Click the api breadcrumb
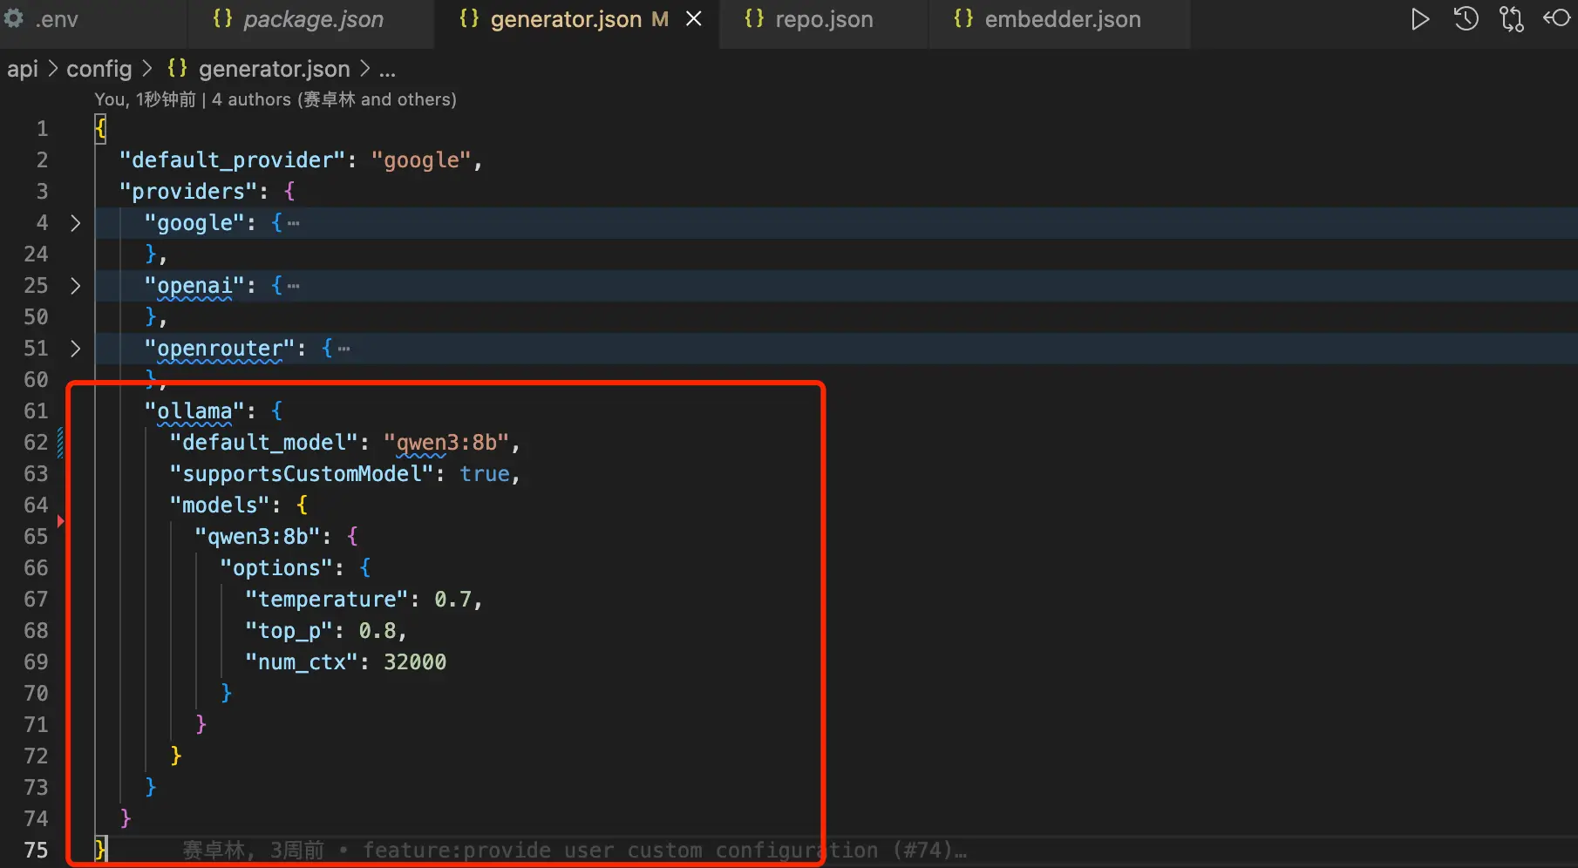 point(23,69)
